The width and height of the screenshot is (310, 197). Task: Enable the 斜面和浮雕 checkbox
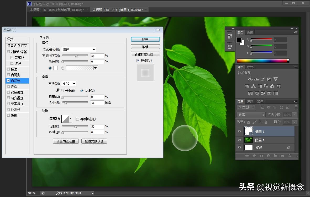tap(8, 52)
